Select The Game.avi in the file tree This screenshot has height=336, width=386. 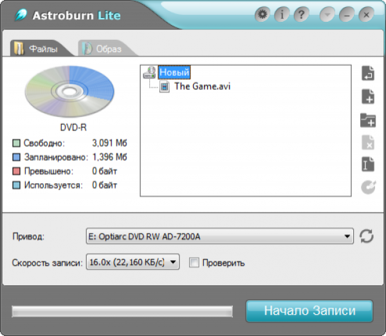tap(203, 86)
